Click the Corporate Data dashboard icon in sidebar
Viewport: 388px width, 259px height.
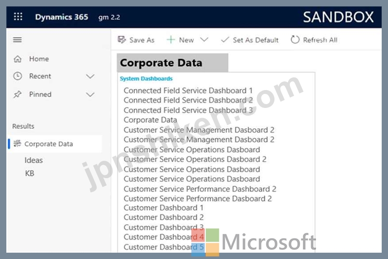[x=17, y=143]
